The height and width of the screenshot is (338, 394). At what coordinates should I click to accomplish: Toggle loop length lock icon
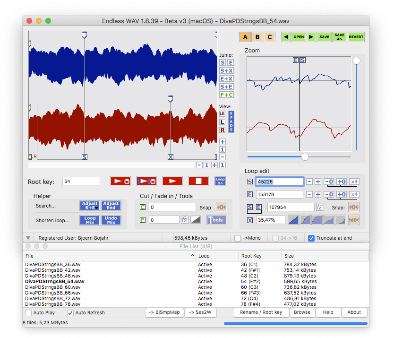pos(320,207)
